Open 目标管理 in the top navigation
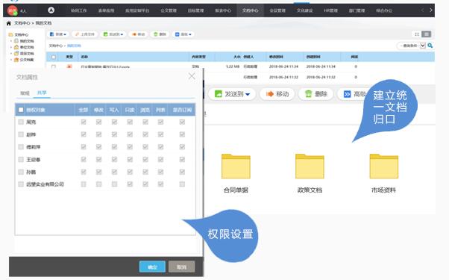449x280 pixels. 195,10
